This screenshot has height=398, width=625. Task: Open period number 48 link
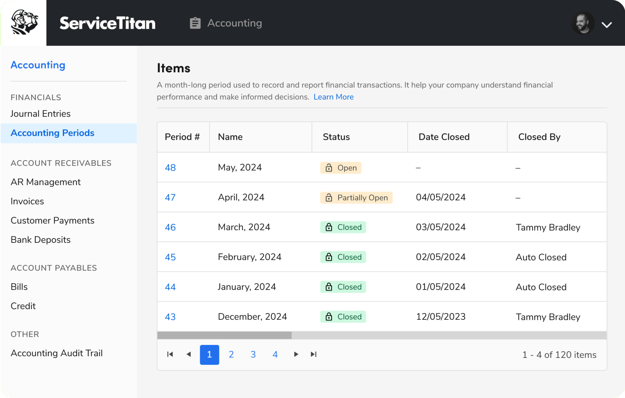point(170,168)
